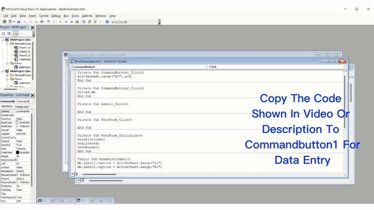Open the Click procedure dropdown in code window

click(x=343, y=67)
